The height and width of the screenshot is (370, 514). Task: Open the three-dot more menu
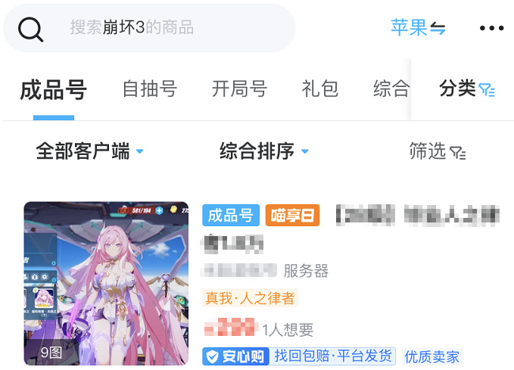coord(491,28)
